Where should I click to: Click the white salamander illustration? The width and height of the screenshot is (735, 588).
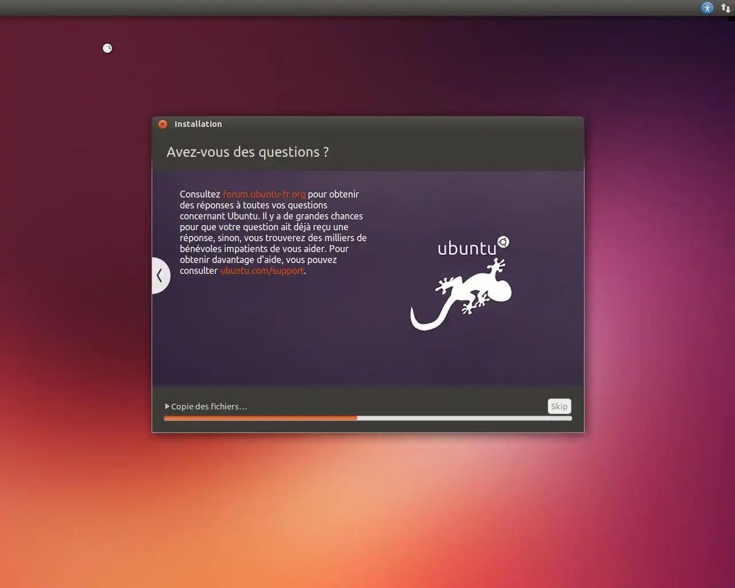click(461, 295)
